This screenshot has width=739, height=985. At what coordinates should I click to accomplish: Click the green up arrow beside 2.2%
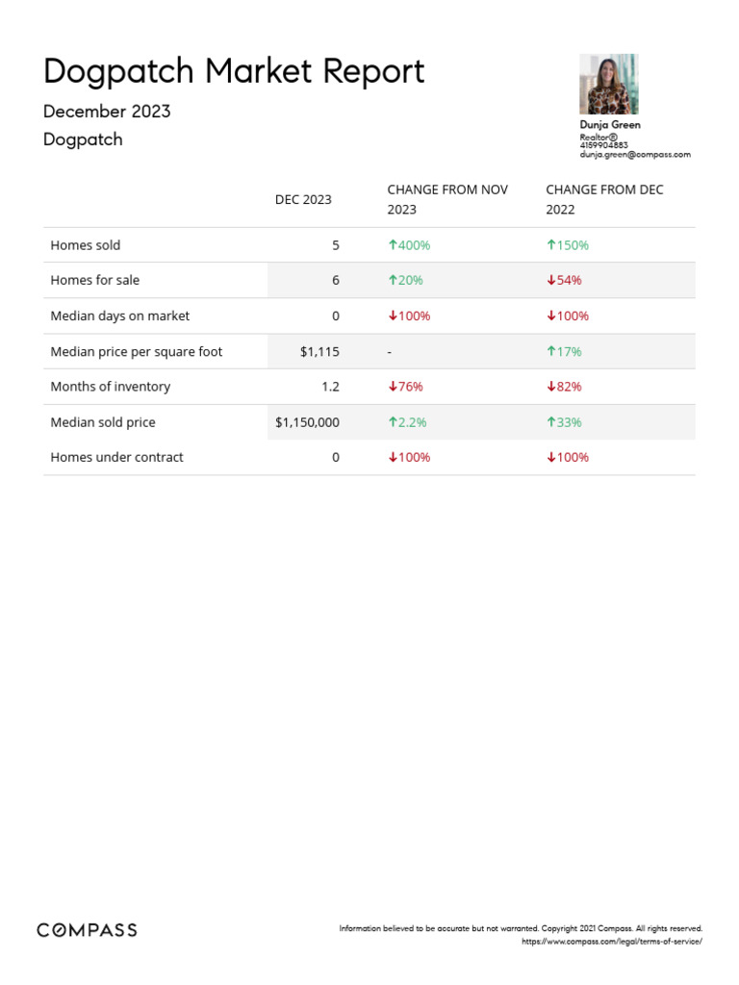(392, 422)
